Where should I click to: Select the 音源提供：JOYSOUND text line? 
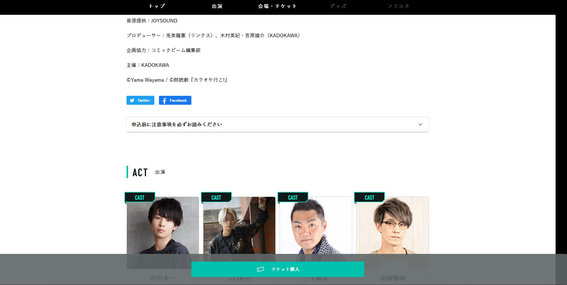pyautogui.click(x=152, y=21)
